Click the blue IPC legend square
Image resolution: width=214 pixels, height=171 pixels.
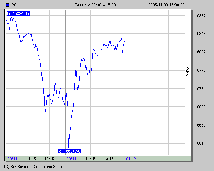tap(8, 5)
